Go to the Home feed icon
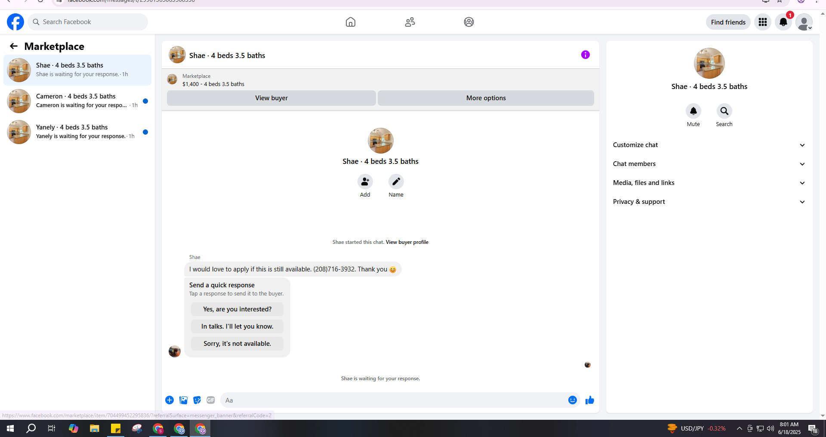 351,22
